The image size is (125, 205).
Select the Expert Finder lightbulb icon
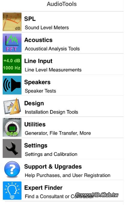(x=12, y=191)
